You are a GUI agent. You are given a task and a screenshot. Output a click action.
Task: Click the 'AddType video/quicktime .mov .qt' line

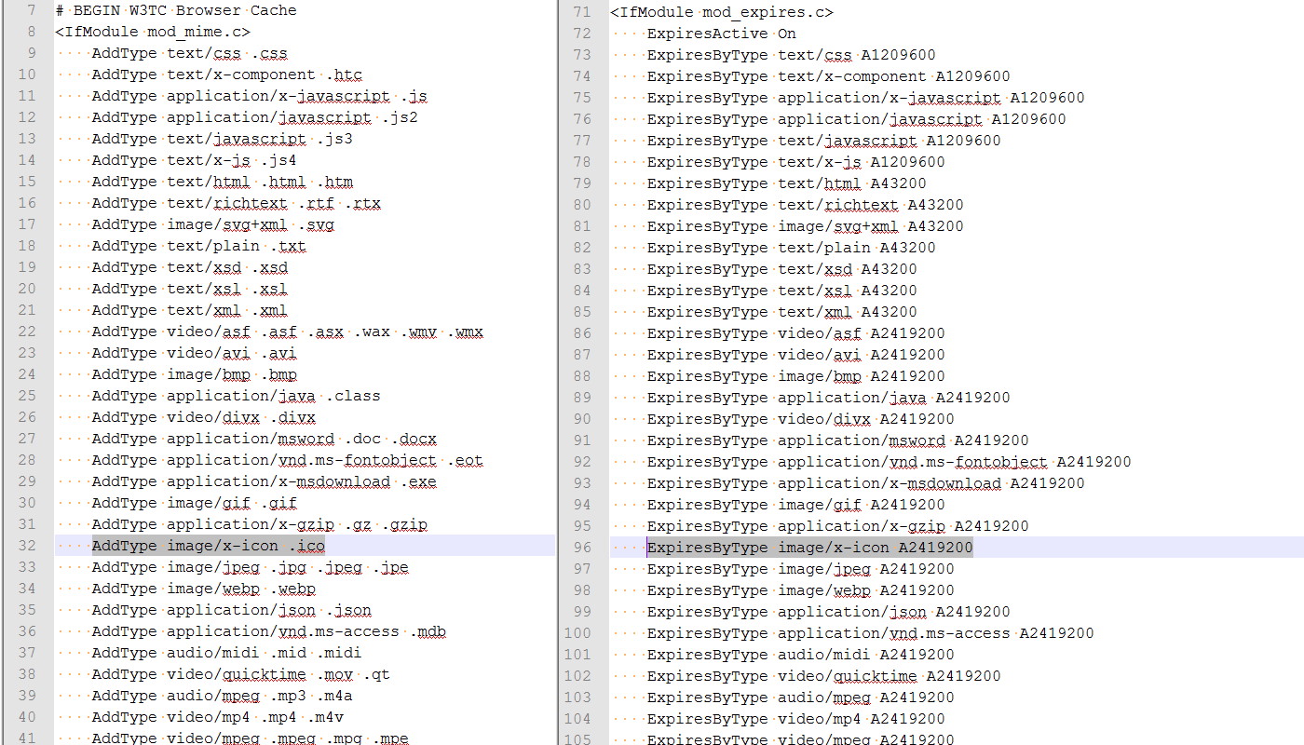(x=240, y=674)
